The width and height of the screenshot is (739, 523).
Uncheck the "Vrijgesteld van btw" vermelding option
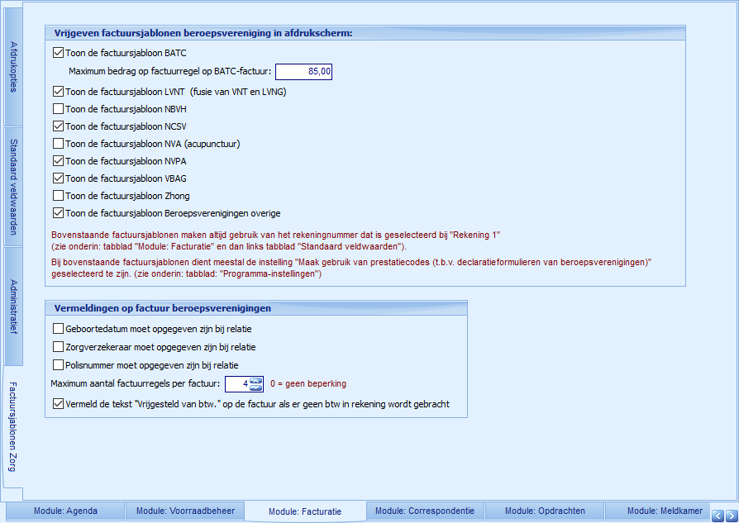tap(58, 404)
